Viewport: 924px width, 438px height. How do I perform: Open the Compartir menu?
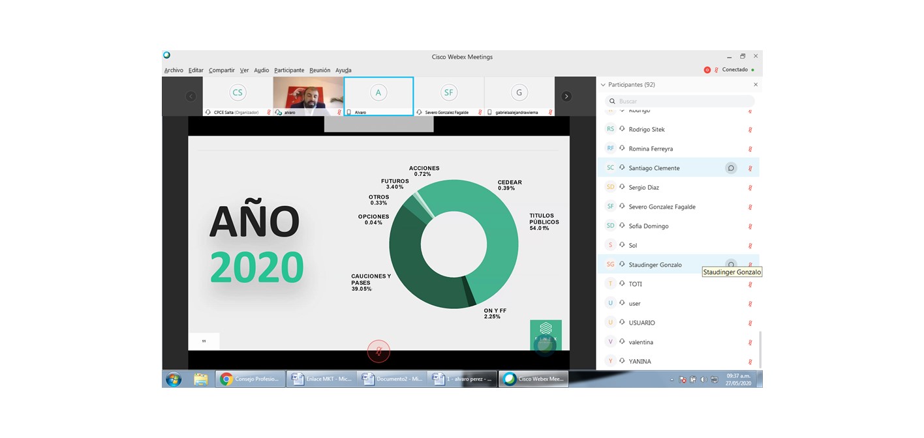222,70
